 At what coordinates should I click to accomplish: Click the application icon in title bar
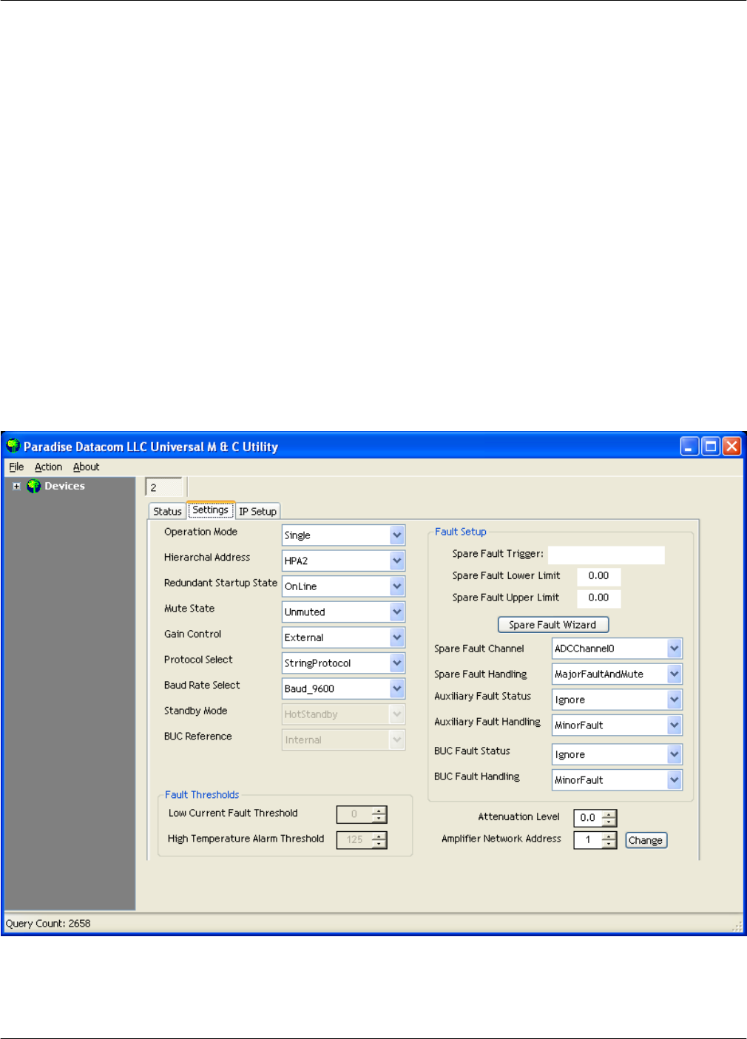click(13, 447)
